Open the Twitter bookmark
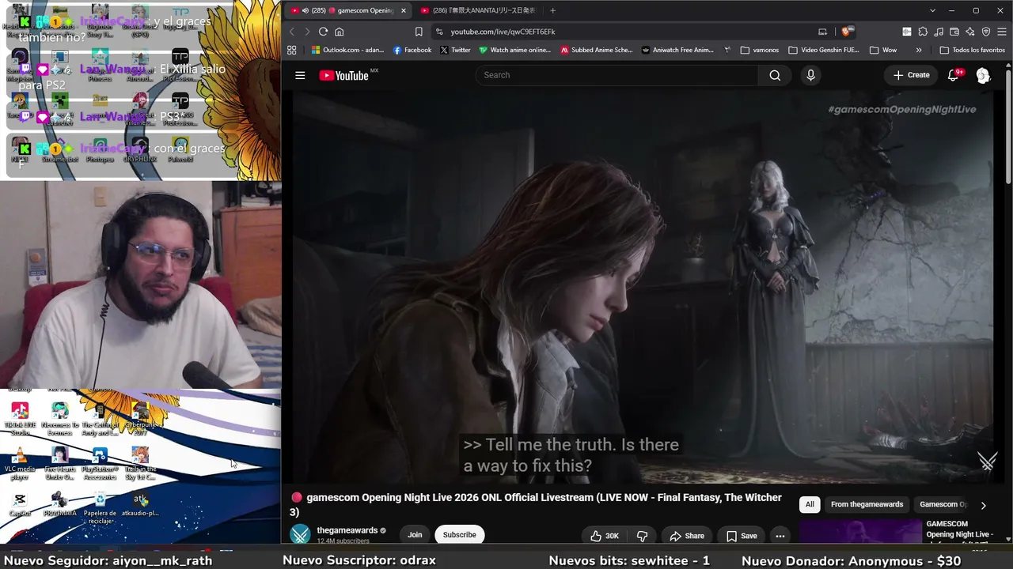This screenshot has width=1013, height=569. pyautogui.click(x=455, y=50)
